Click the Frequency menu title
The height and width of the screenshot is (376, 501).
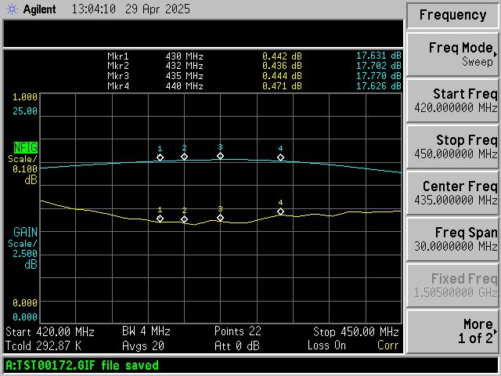click(x=452, y=16)
